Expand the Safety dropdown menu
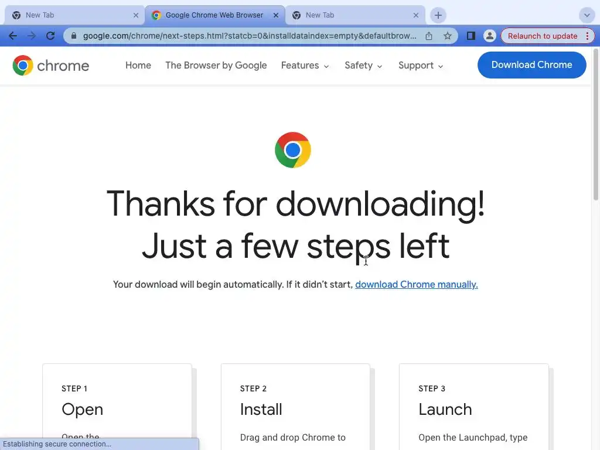600x450 pixels. tap(363, 66)
